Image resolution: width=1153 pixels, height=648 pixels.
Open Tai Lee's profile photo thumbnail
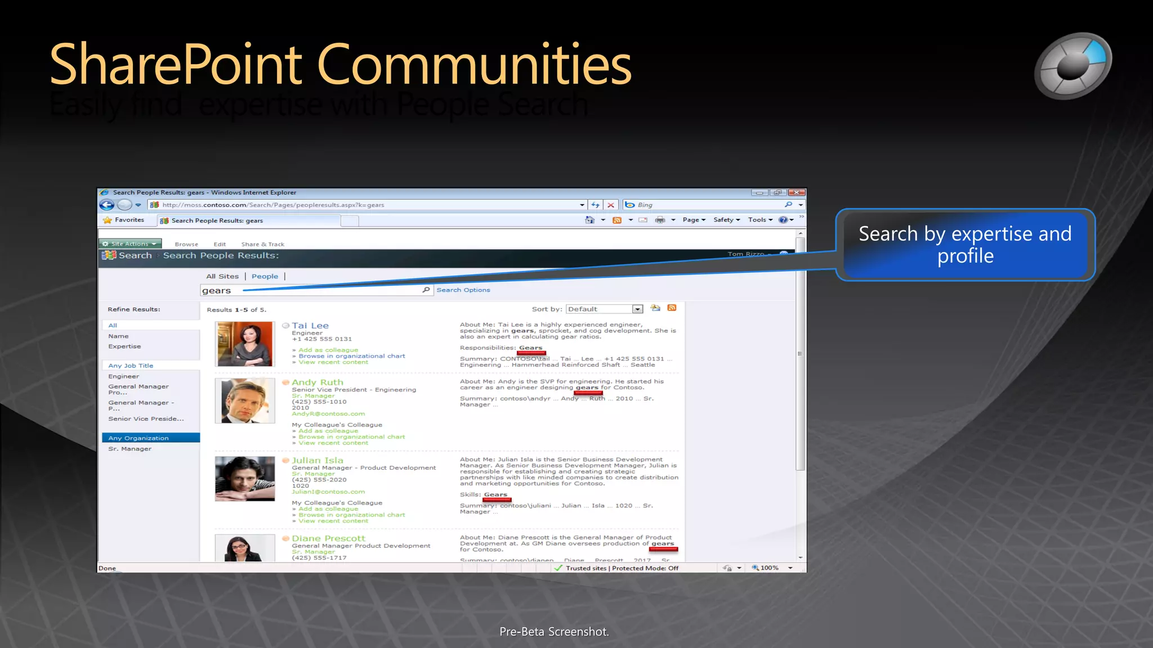coord(245,344)
